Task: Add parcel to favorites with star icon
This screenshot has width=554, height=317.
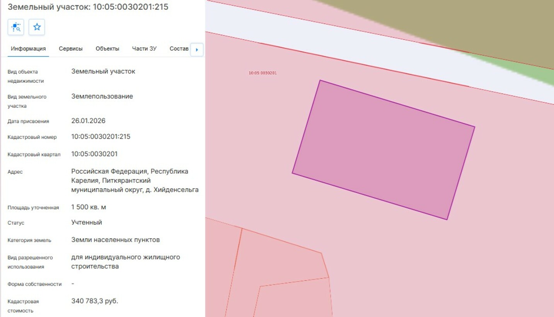Action: pyautogui.click(x=37, y=27)
